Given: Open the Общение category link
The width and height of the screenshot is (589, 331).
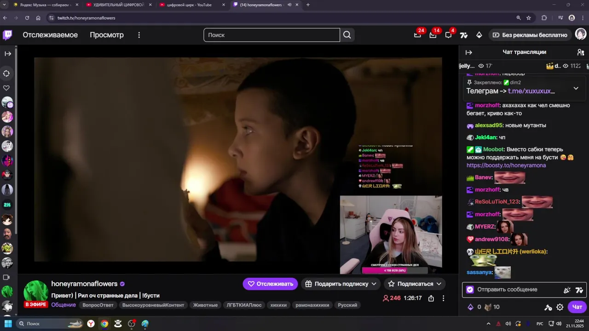Looking at the screenshot, I should (64, 305).
